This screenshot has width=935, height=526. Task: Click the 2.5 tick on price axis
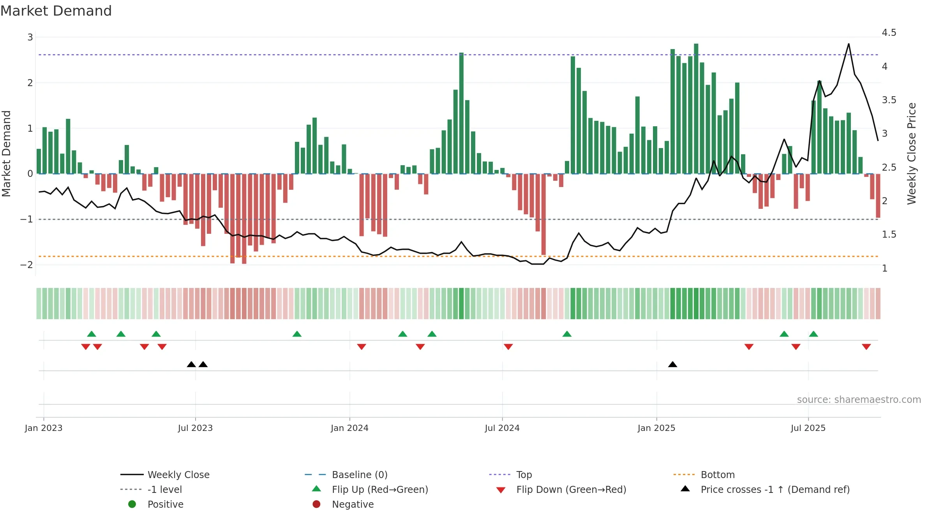click(x=889, y=168)
